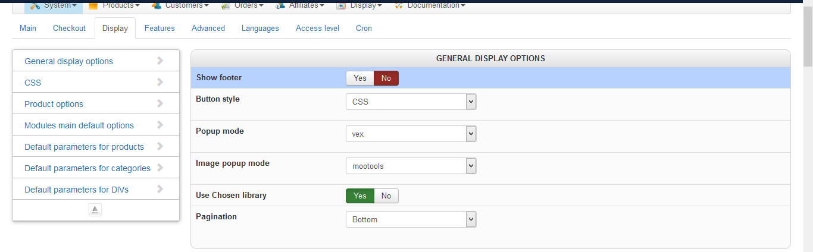813x252 pixels.
Task: Click the Products menu box icon
Action: pyautogui.click(x=93, y=5)
